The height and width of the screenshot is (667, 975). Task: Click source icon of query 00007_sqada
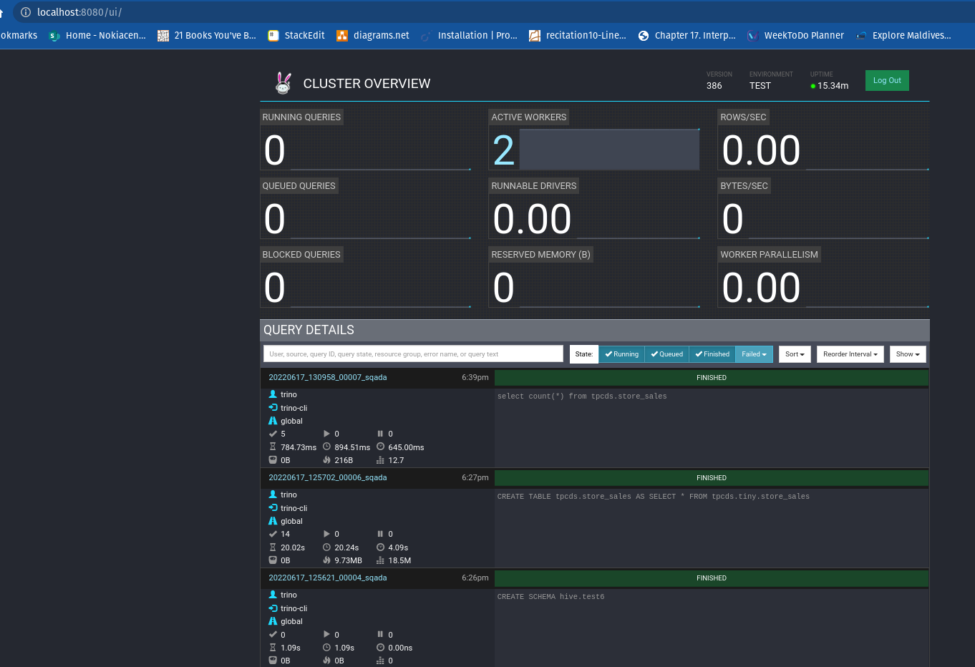(273, 407)
